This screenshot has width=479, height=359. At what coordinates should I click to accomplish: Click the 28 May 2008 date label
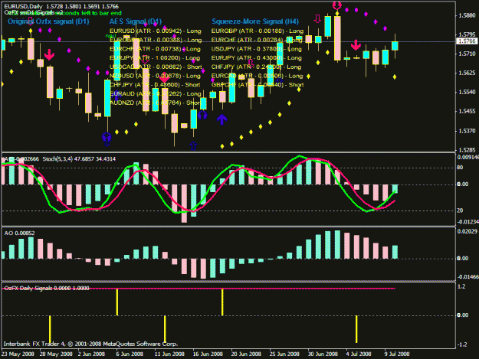pyautogui.click(x=56, y=354)
